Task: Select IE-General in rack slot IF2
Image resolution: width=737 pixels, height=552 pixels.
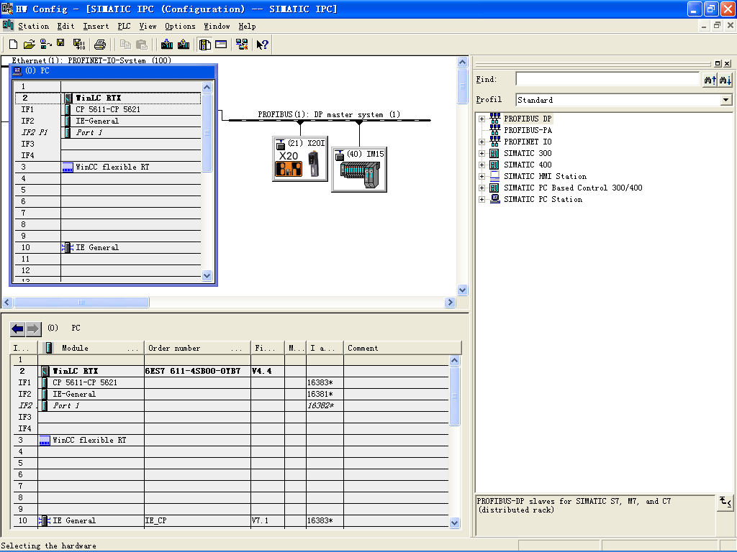Action: tap(108, 121)
